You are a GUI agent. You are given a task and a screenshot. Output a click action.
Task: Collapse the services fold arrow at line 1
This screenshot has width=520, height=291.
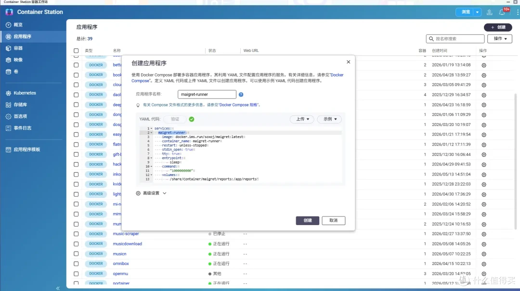click(x=152, y=128)
